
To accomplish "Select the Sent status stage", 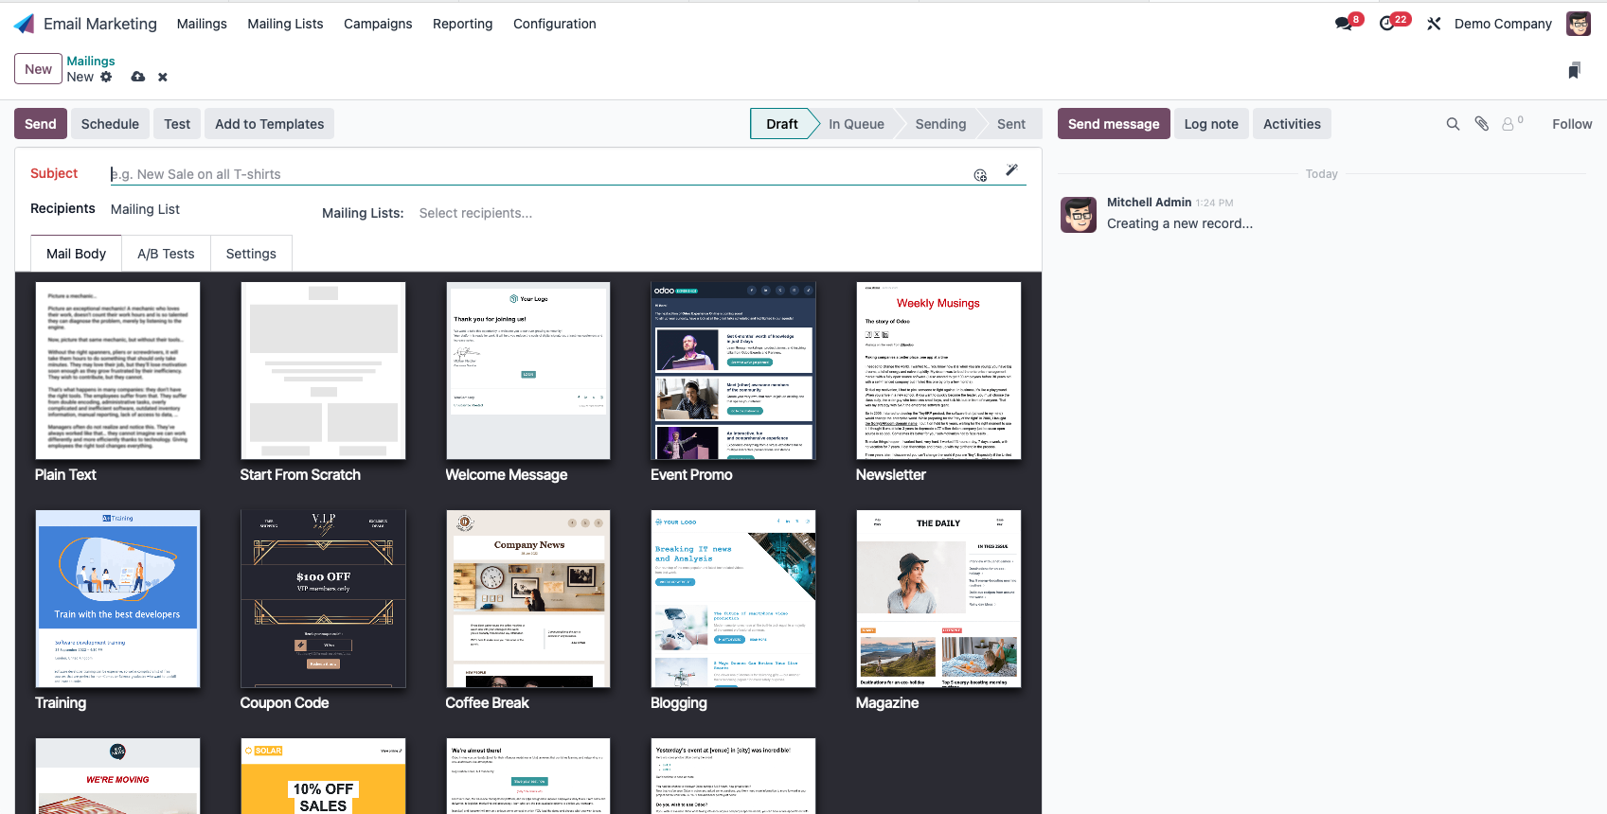I will click(x=1011, y=124).
